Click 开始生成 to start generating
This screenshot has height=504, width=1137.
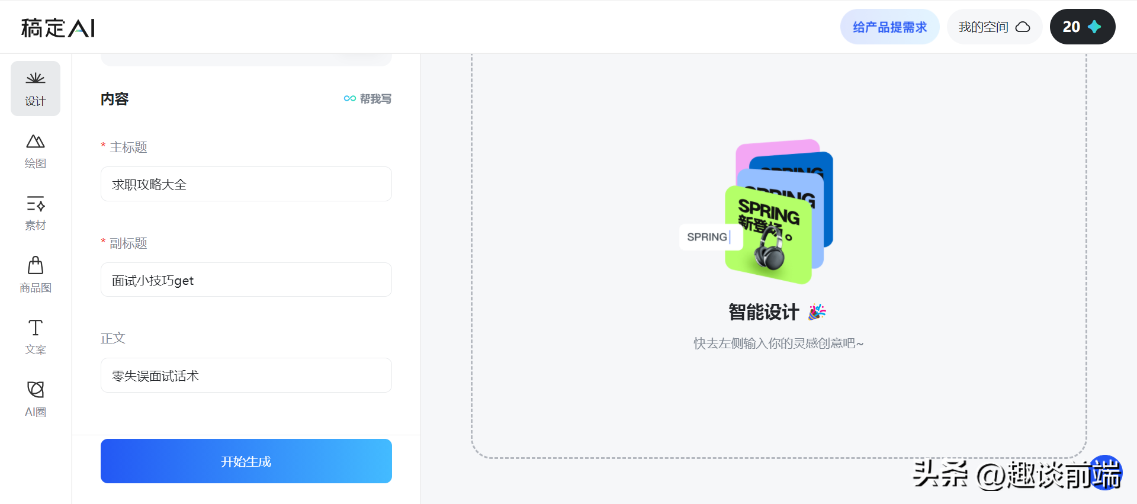tap(246, 461)
